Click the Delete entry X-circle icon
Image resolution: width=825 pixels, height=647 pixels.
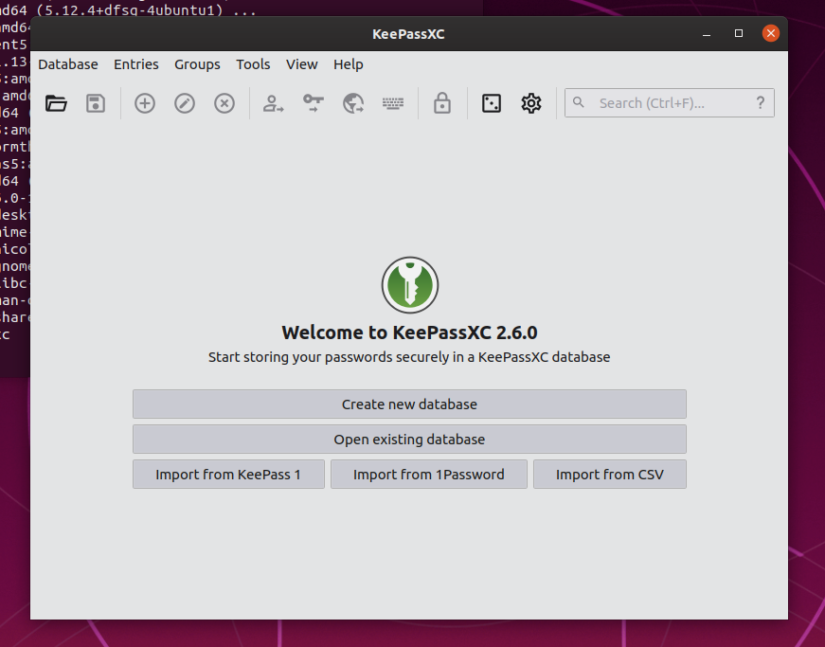(224, 103)
